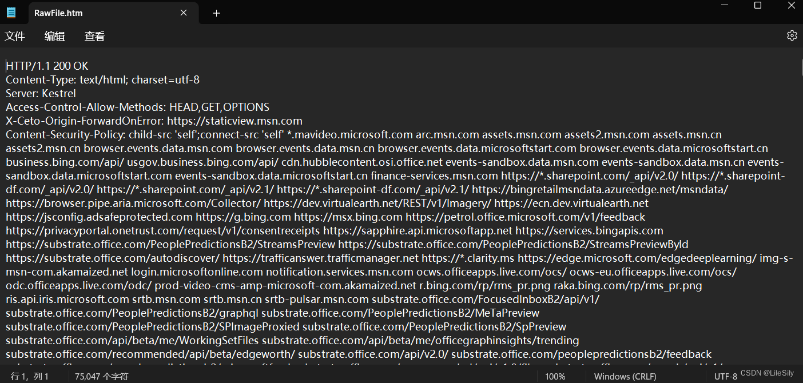This screenshot has height=383, width=803.
Task: Minimize the Notepad window
Action: (725, 5)
